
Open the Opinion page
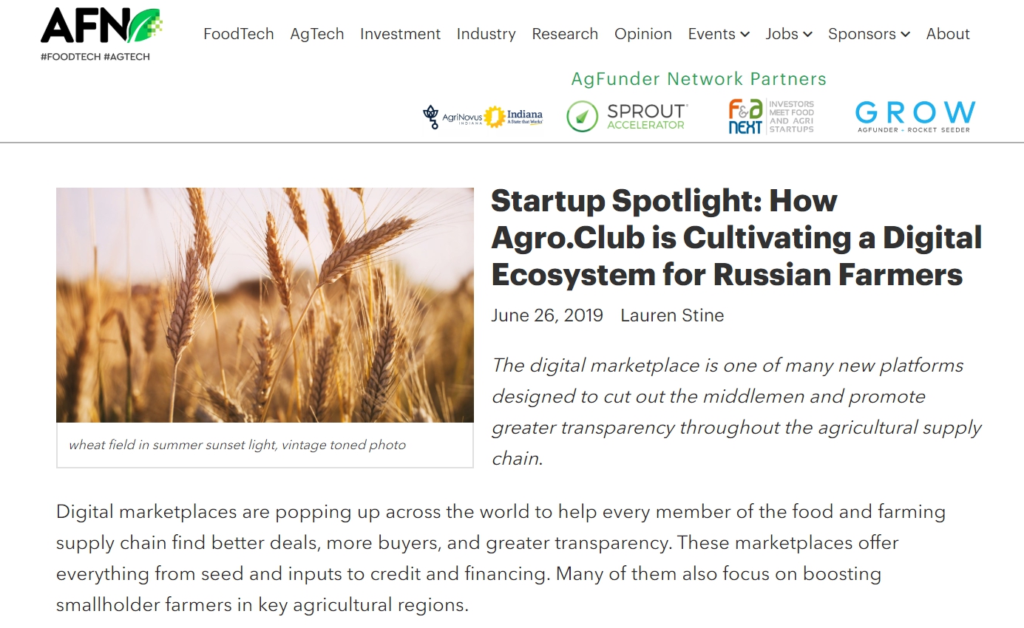[643, 34]
